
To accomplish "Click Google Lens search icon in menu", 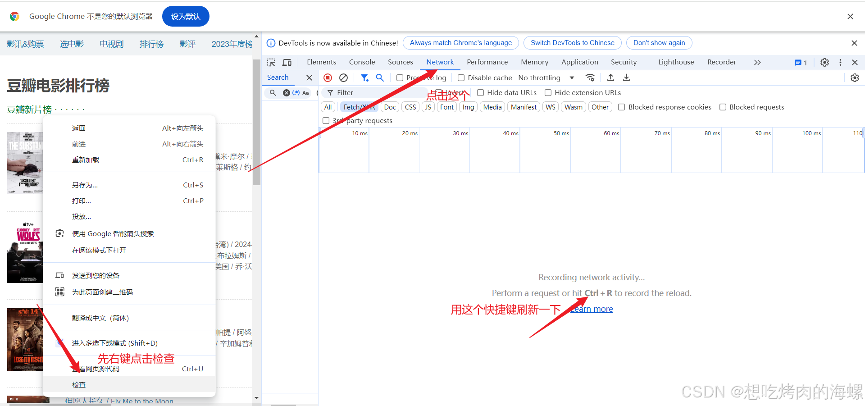I will pos(59,233).
